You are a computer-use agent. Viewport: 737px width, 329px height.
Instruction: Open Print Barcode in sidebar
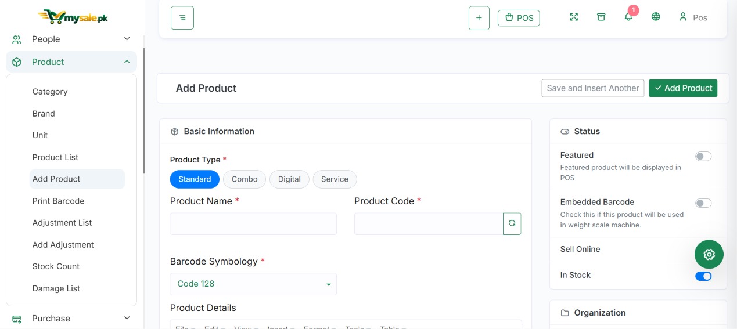[58, 201]
